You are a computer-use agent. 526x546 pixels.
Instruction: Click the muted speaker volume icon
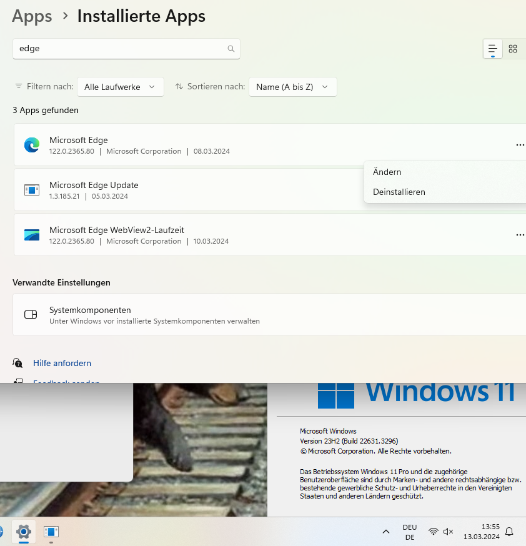coord(449,532)
